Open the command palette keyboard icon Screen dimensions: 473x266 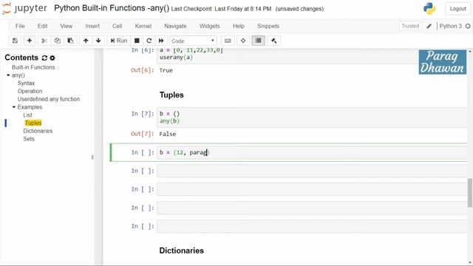point(228,41)
